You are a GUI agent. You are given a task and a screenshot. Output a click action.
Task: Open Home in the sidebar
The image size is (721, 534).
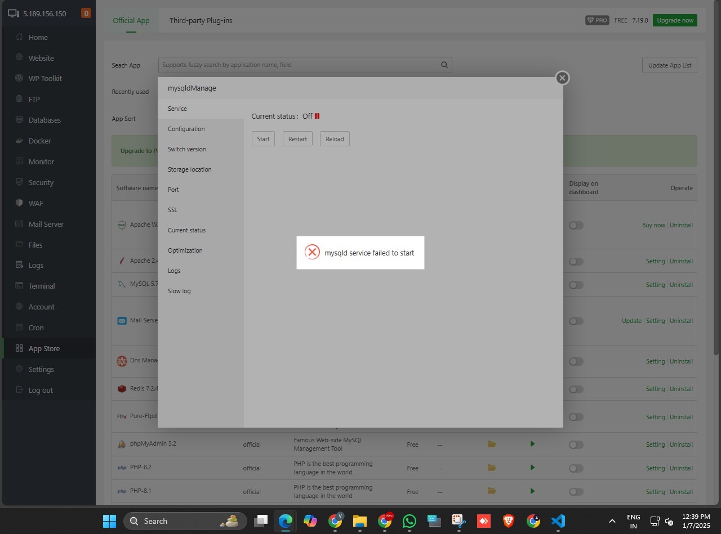(38, 37)
